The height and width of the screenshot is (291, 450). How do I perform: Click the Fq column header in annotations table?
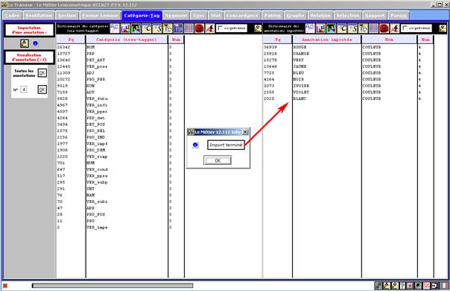coord(277,40)
